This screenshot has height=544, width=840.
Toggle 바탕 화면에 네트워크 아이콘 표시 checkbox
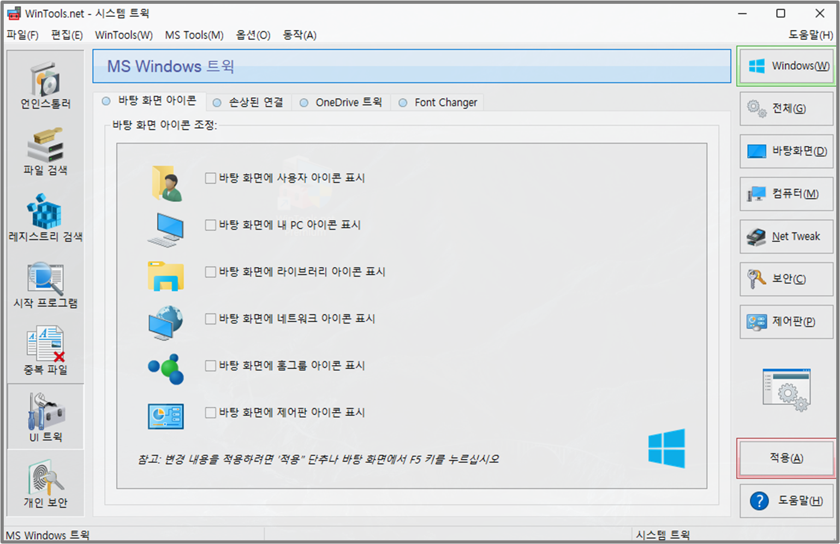point(211,319)
